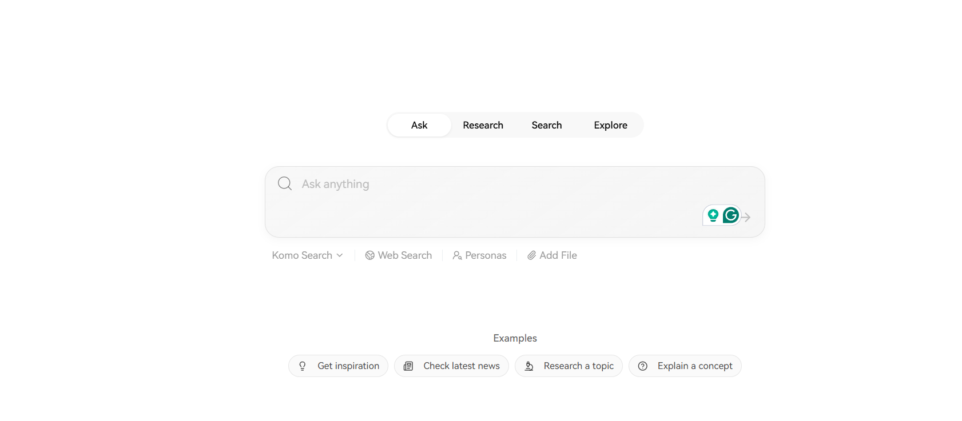Open Personas selector

point(479,255)
